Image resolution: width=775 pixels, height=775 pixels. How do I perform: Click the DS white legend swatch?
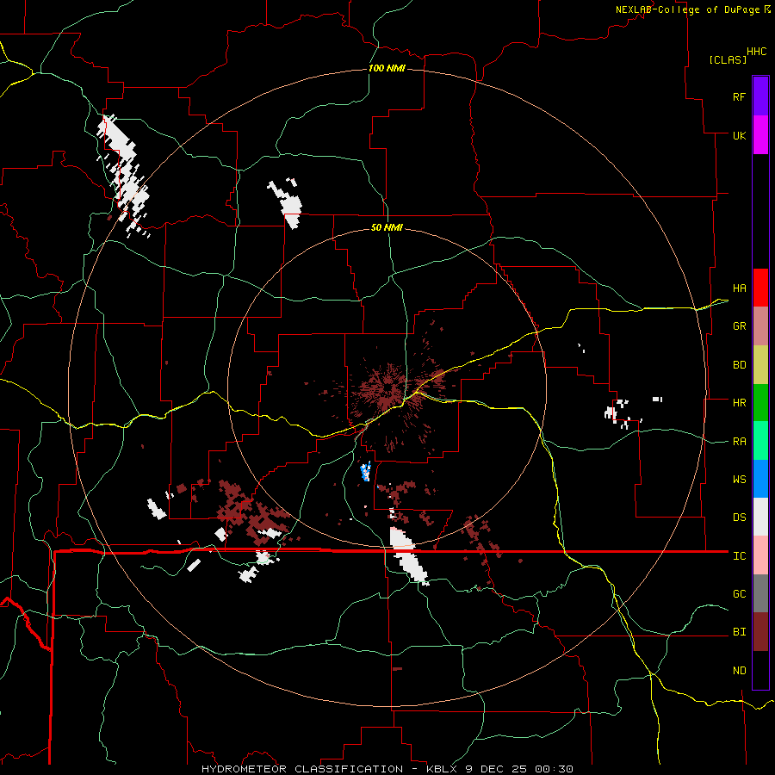click(x=760, y=517)
